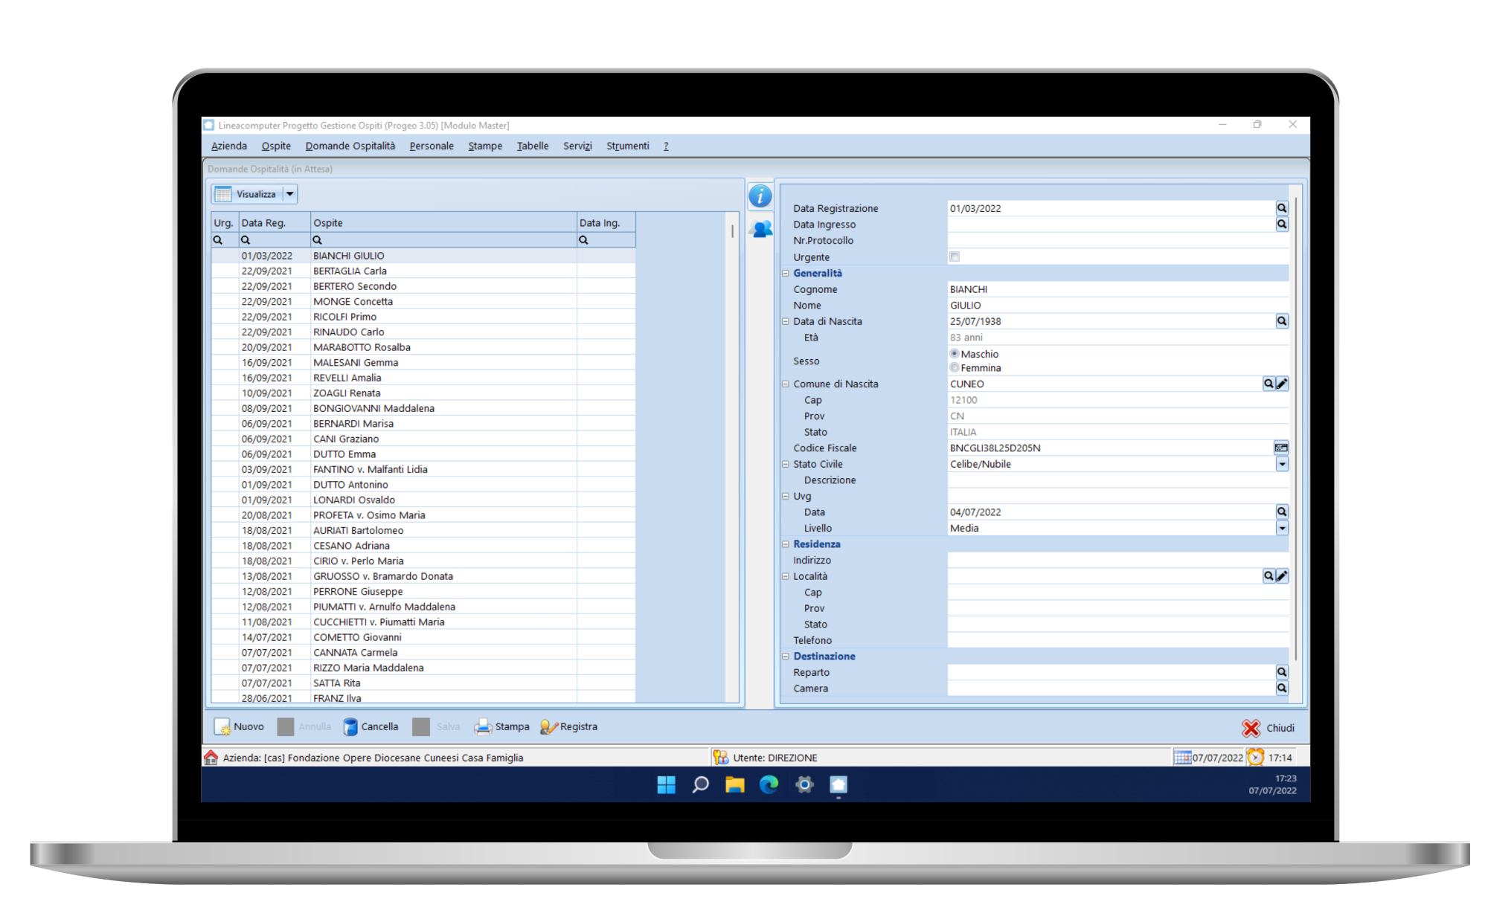The image size is (1488, 916).
Task: Collapse the Uvg group
Action: pyautogui.click(x=785, y=496)
